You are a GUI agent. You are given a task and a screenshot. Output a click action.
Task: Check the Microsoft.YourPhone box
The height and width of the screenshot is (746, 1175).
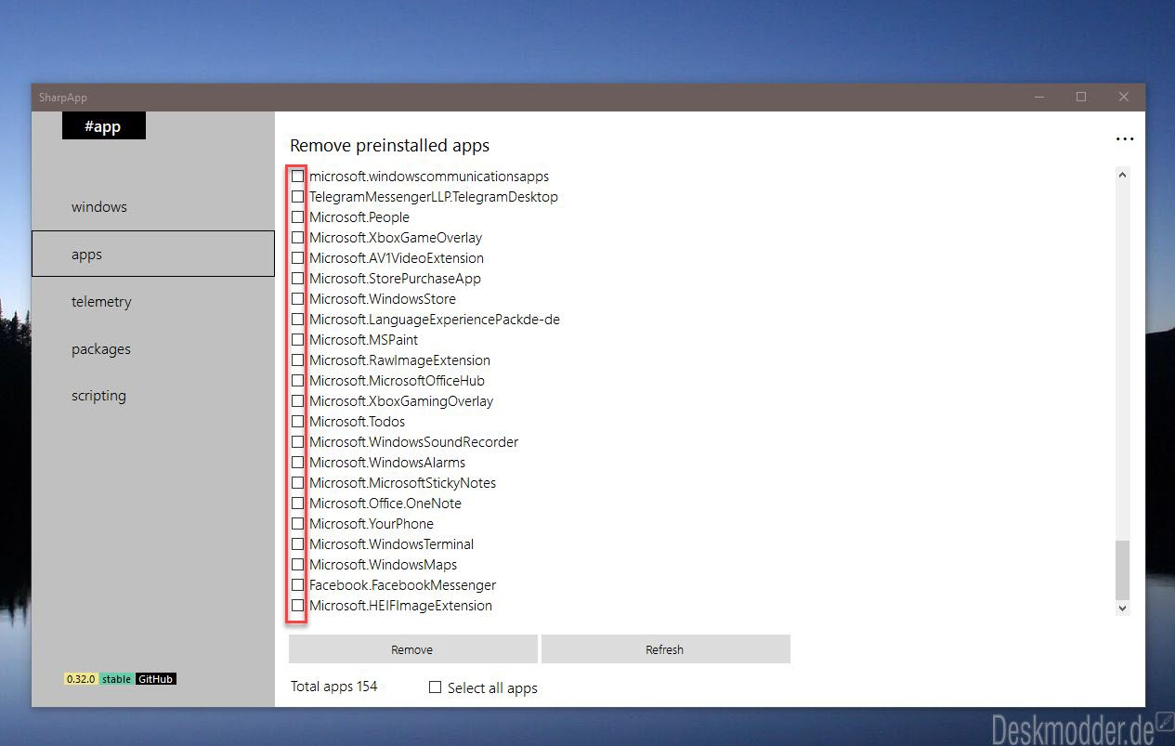(297, 523)
